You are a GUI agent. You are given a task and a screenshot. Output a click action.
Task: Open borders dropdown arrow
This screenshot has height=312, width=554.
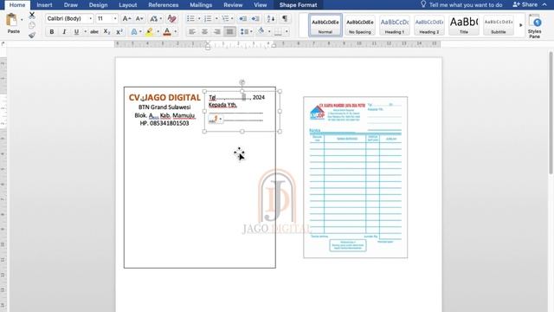pyautogui.click(x=287, y=32)
